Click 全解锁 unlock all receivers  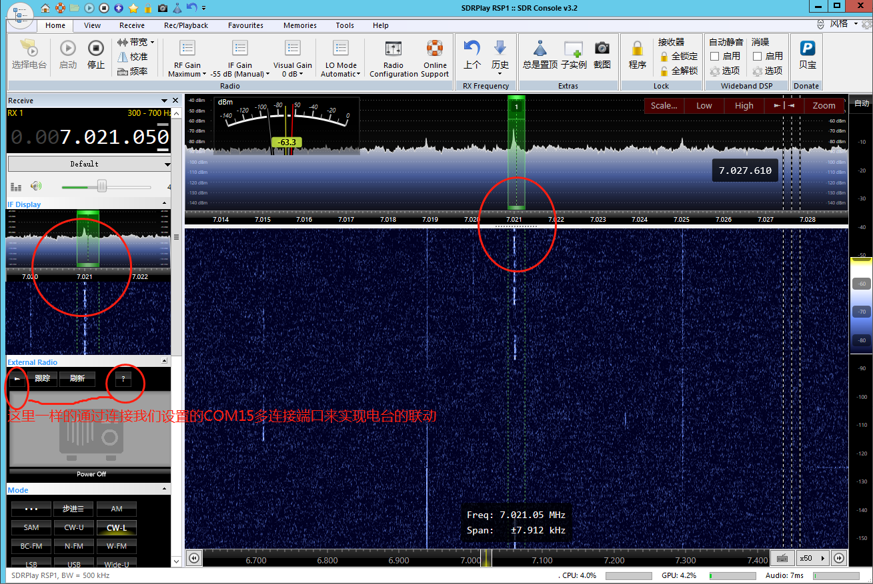click(678, 71)
